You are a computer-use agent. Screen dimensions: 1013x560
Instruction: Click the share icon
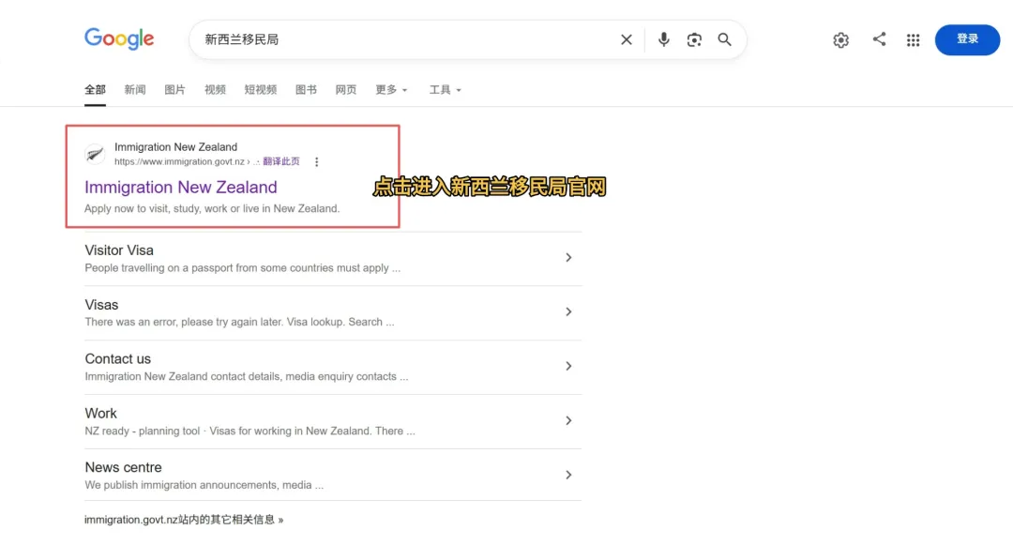pyautogui.click(x=879, y=38)
